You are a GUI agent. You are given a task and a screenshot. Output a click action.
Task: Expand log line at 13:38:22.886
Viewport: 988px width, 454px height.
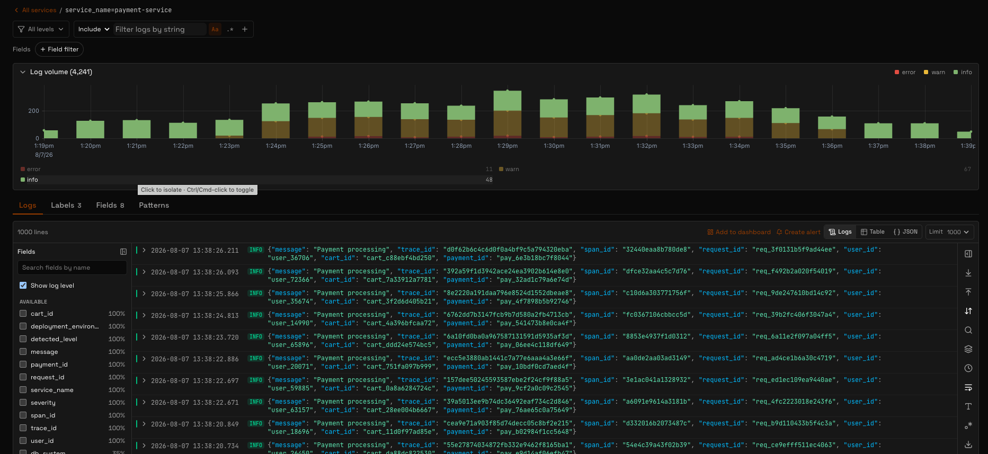click(144, 359)
